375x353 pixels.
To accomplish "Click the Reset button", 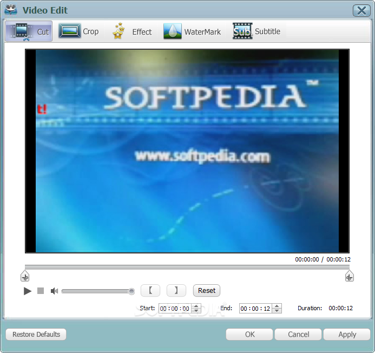I will click(x=207, y=291).
